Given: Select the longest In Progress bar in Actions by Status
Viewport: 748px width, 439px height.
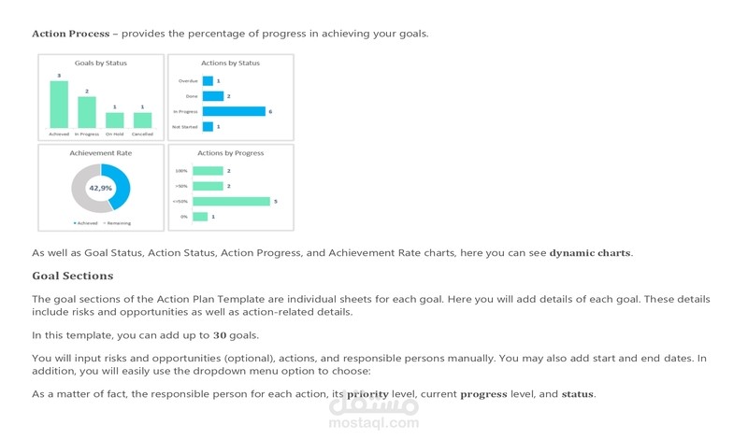Looking at the screenshot, I should click(x=234, y=111).
